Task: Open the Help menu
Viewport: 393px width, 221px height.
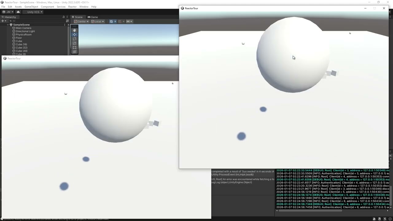Action: 94,7
